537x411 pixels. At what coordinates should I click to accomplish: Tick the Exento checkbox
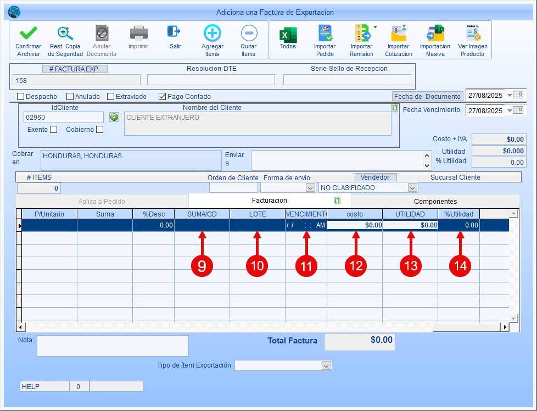[53, 130]
